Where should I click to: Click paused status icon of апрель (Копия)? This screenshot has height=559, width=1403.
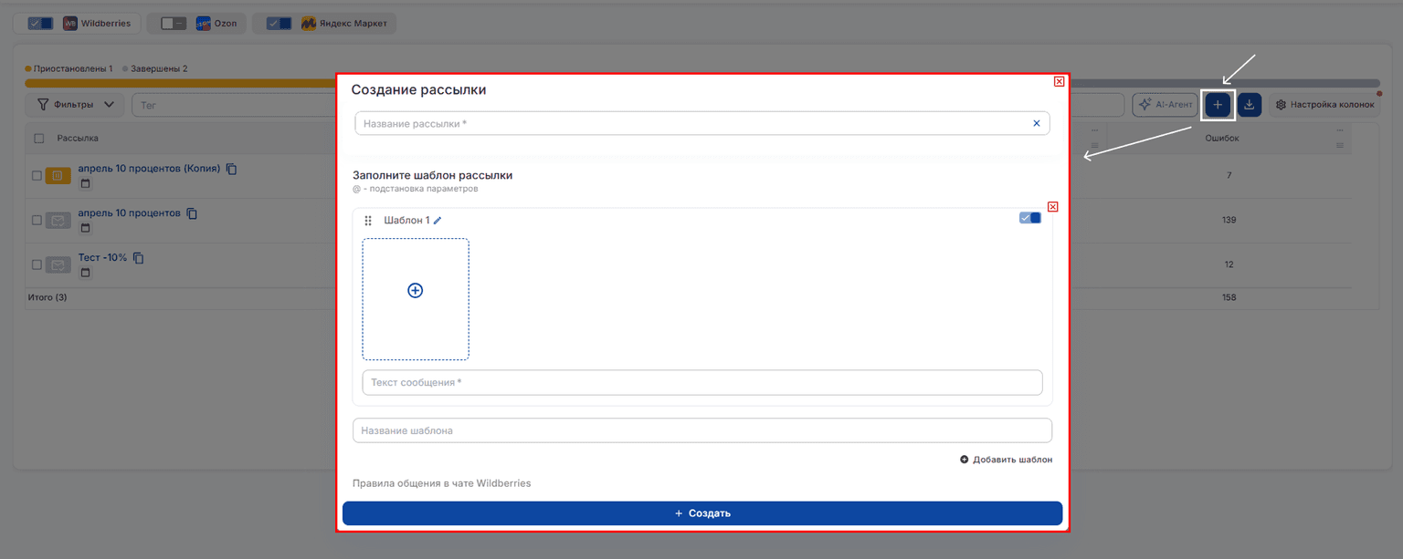(x=58, y=175)
